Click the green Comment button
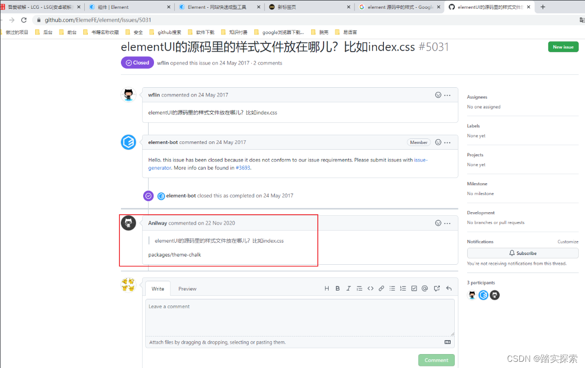 point(436,360)
